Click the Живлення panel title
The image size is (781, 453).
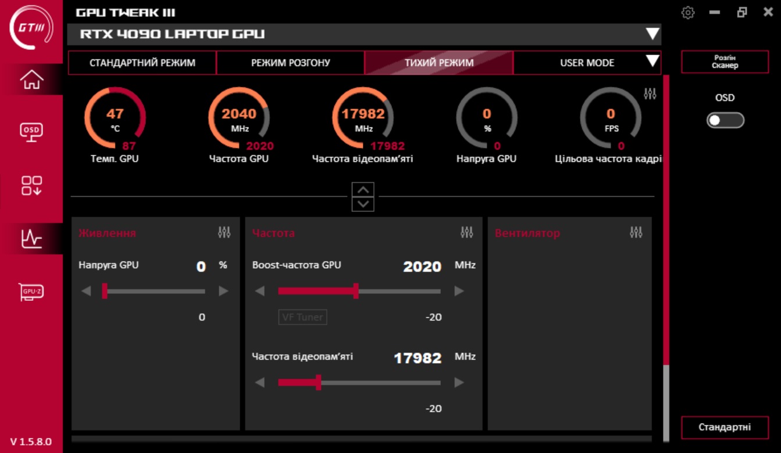coord(107,233)
